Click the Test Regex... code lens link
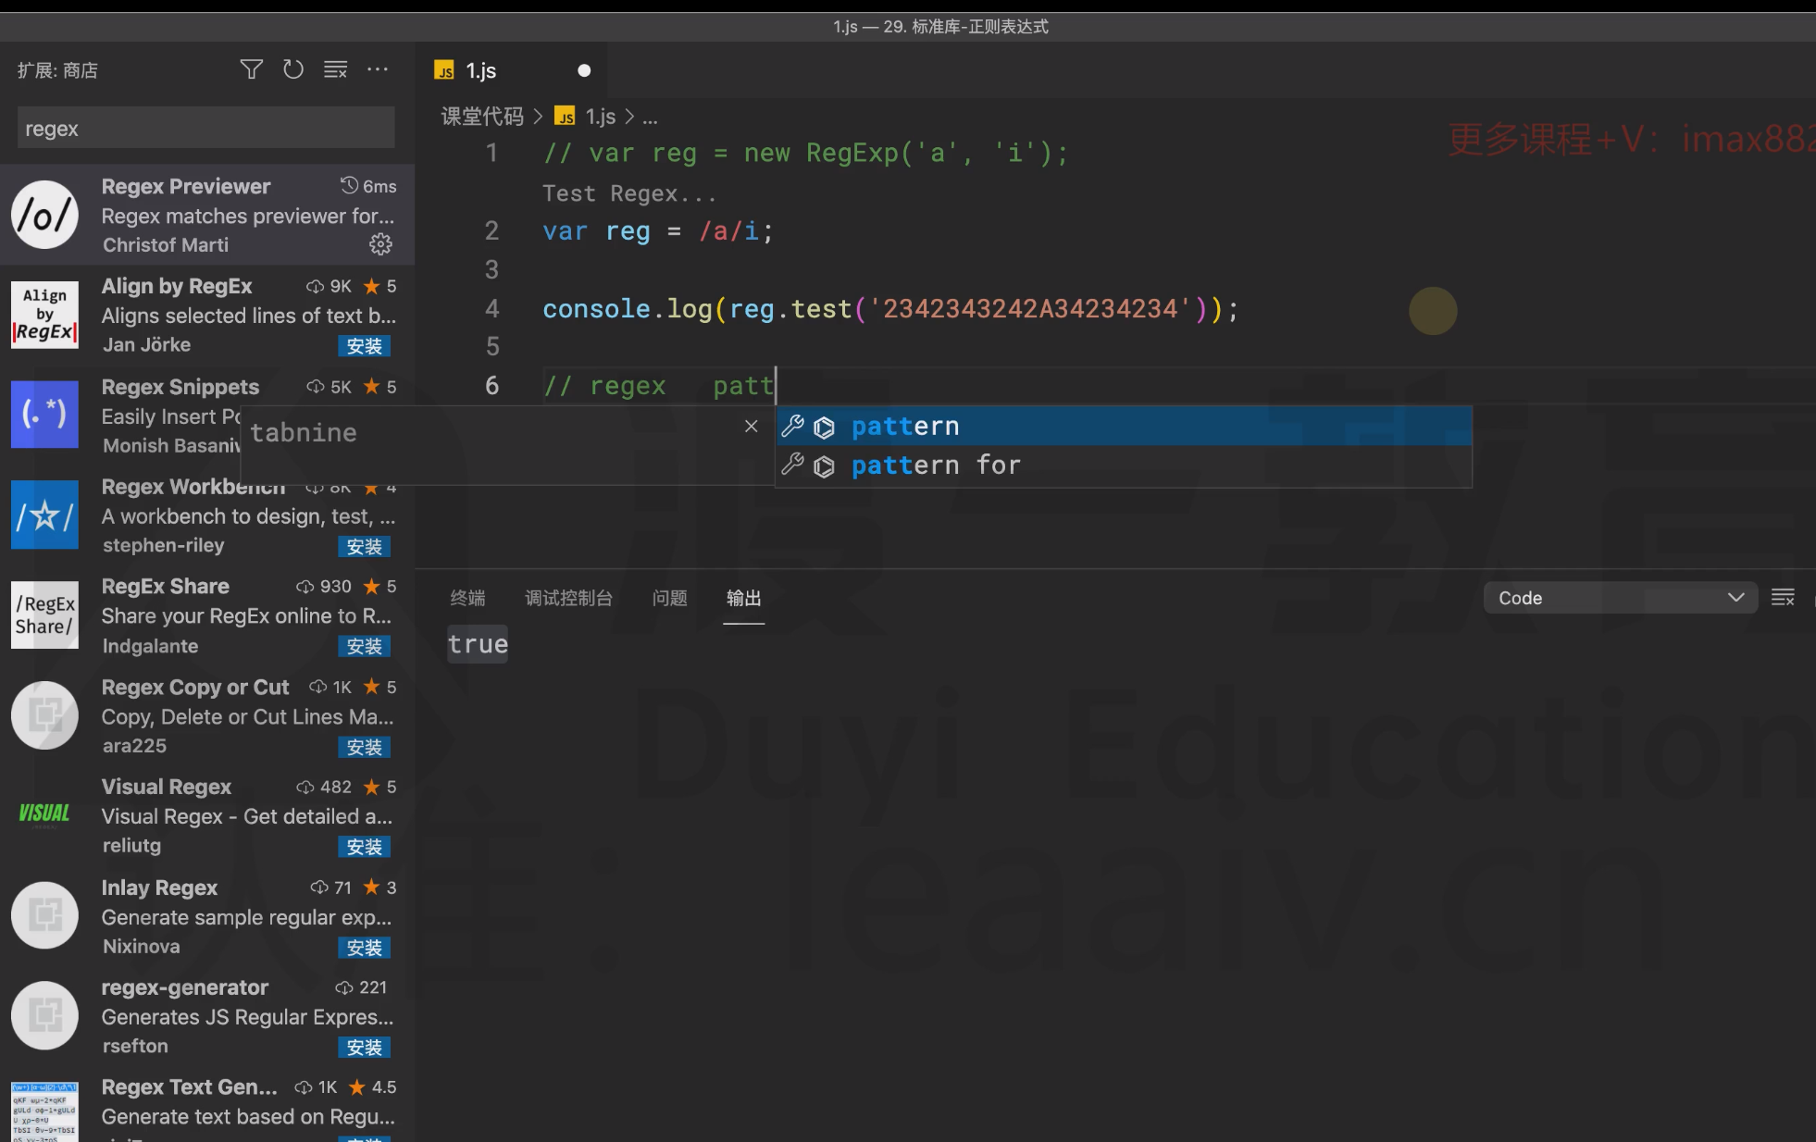 (x=629, y=193)
